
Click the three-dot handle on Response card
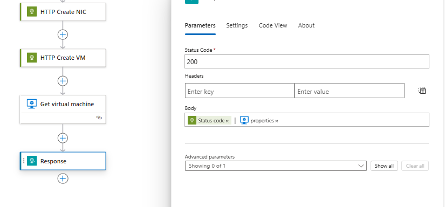coord(24,161)
